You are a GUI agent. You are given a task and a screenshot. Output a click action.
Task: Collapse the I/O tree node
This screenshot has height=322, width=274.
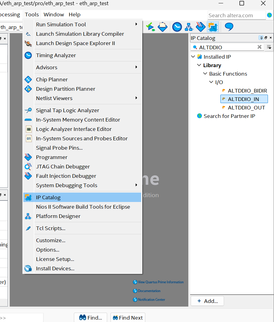click(x=211, y=82)
